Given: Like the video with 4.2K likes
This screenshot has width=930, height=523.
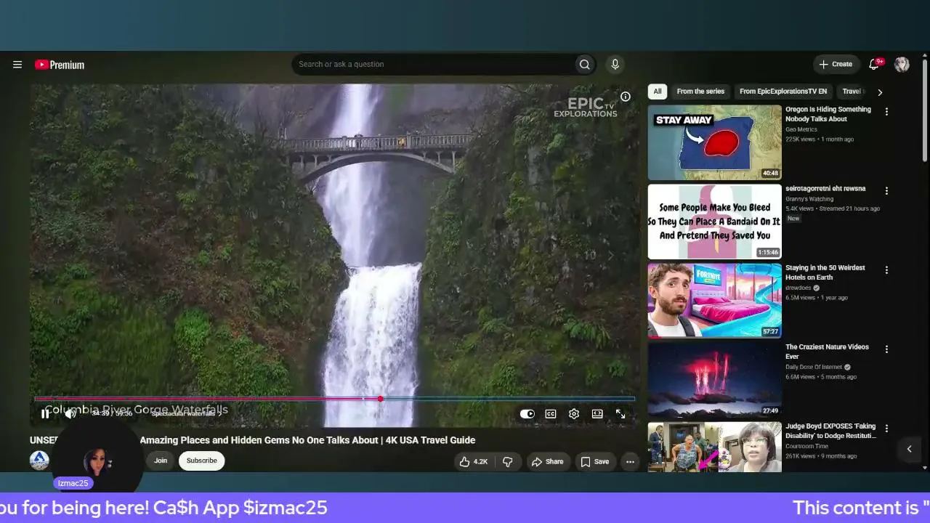Looking at the screenshot, I should [x=473, y=461].
